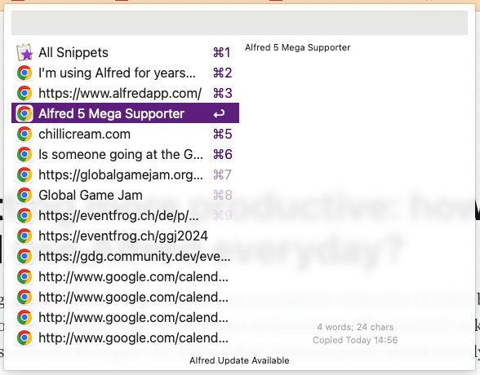
Task: Select "Is someone going at the G..." entry
Action: [125, 154]
